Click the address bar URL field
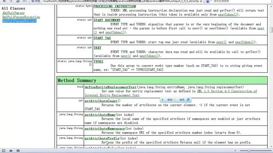Screen dimensions: 273x153 pos(121,1)
